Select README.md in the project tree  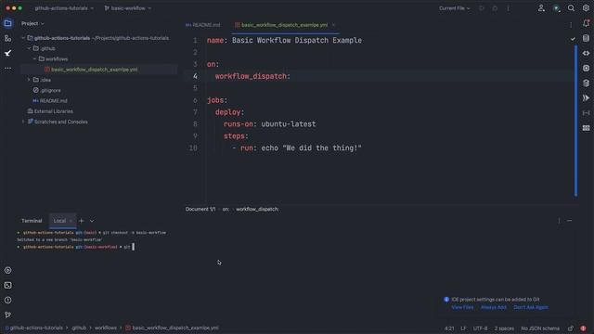tap(54, 101)
